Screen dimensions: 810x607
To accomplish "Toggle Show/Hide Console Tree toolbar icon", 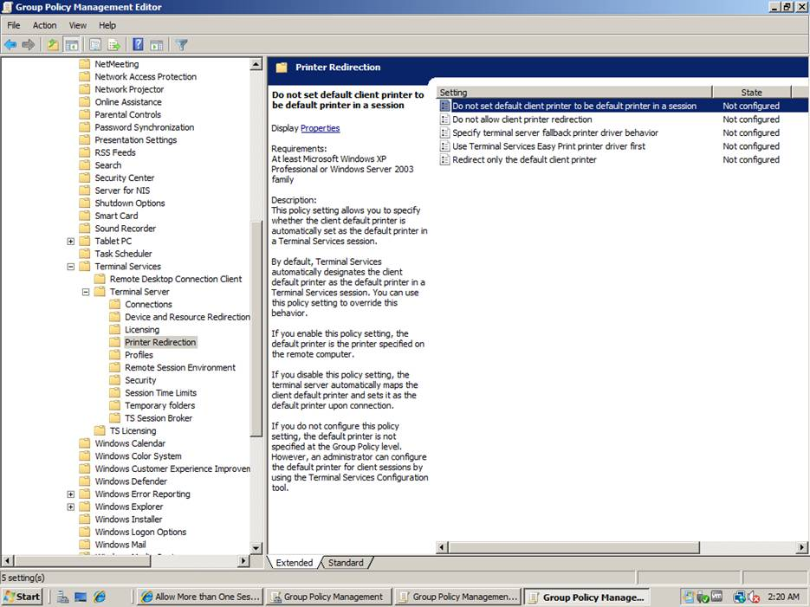I will point(72,44).
